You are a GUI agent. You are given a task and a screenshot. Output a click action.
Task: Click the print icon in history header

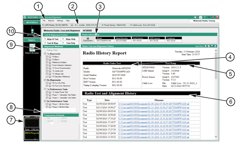pyautogui.click(x=215, y=46)
